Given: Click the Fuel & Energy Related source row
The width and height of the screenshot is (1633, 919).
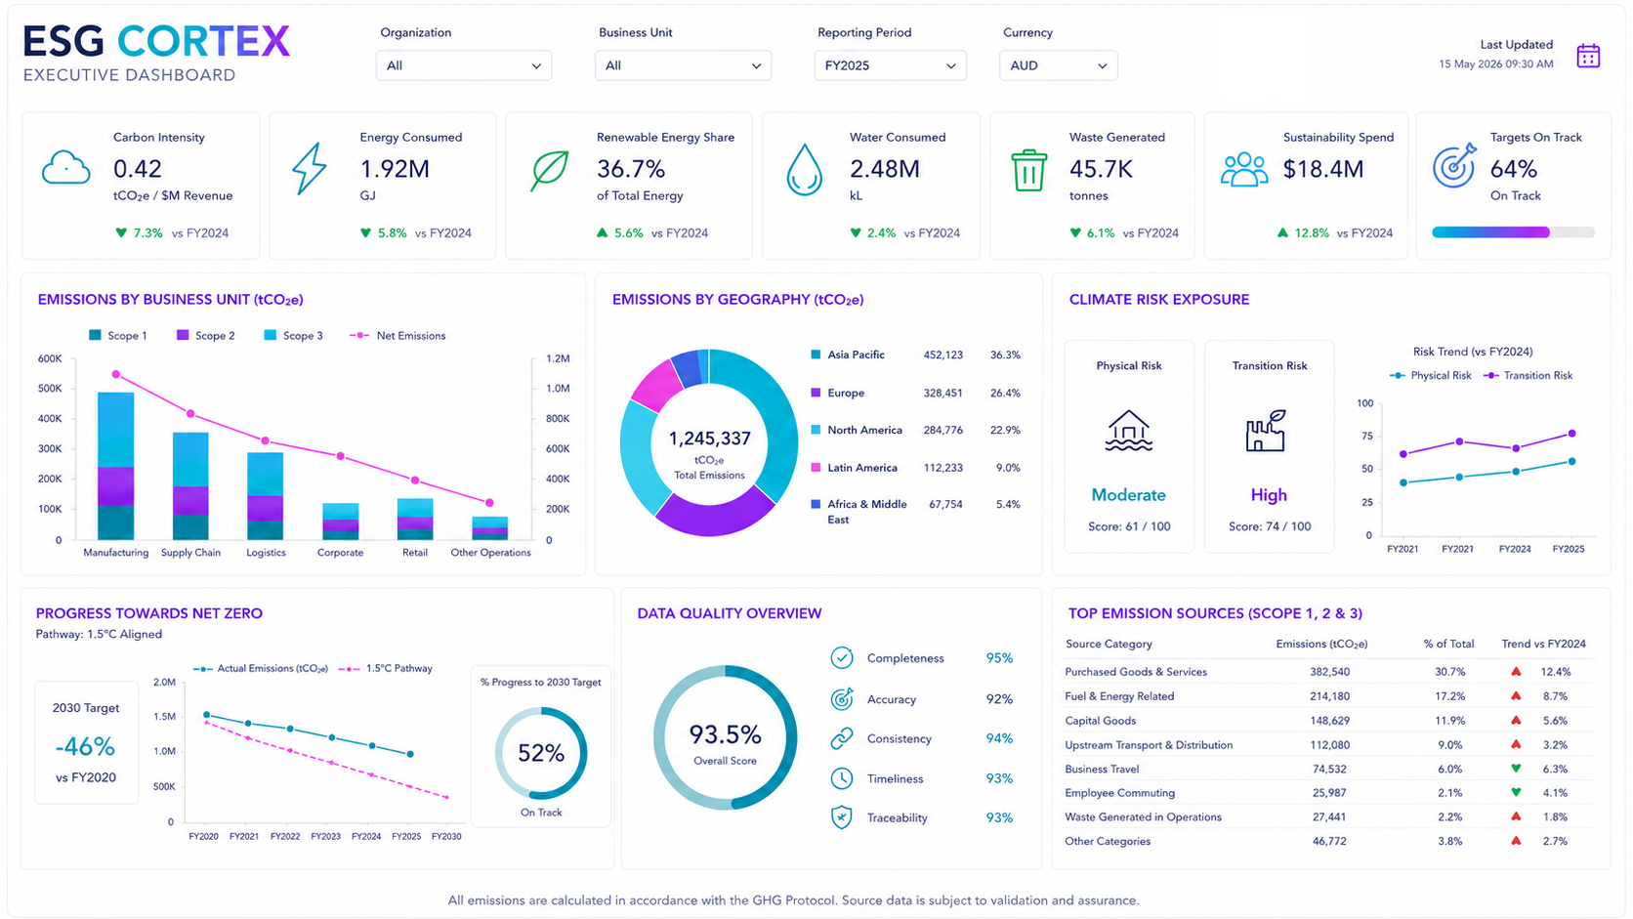Looking at the screenshot, I should (x=1329, y=696).
